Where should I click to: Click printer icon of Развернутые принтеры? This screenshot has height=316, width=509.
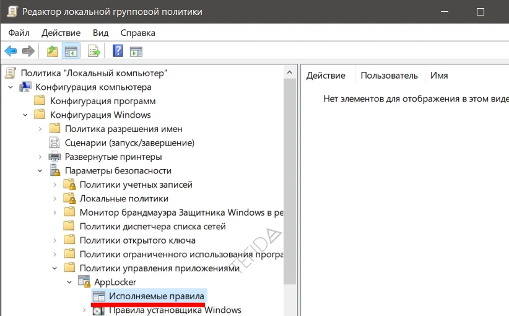54,157
